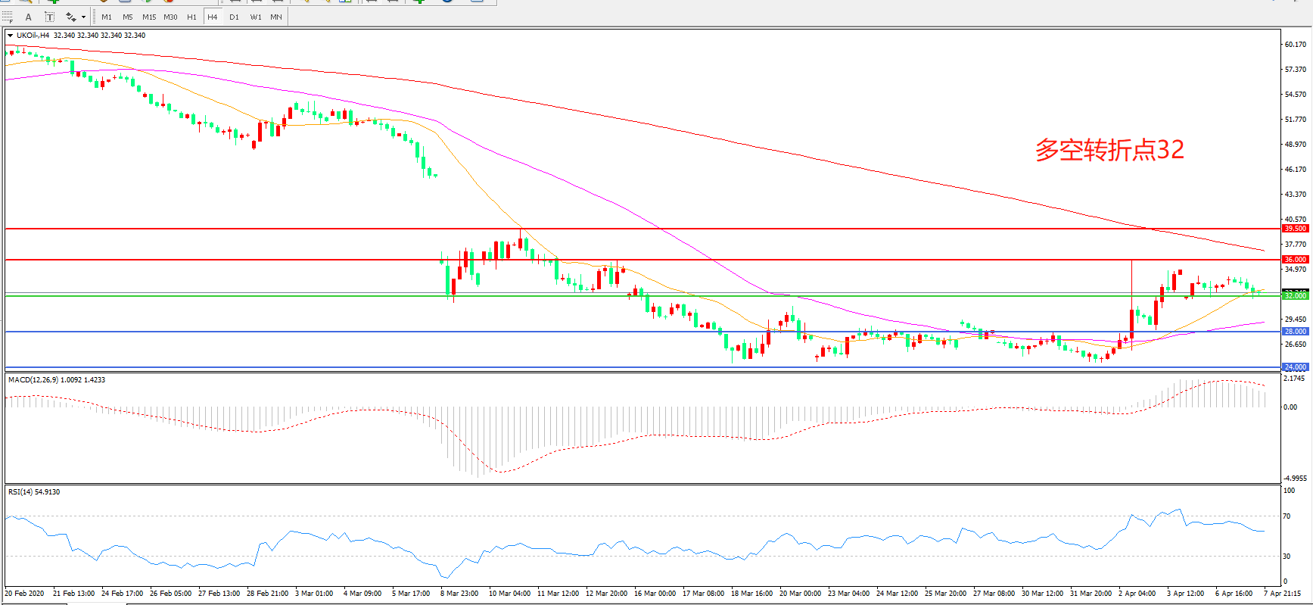
Task: Click the blue 28.000 price level label
Action: point(1295,332)
